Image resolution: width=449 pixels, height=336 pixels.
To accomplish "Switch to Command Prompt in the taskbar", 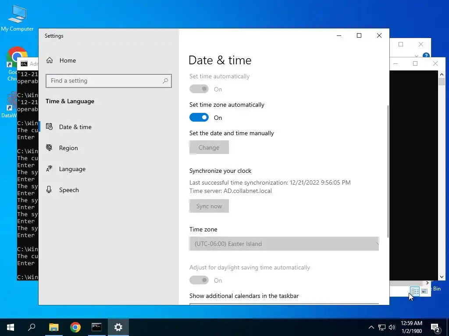I will (x=96, y=327).
